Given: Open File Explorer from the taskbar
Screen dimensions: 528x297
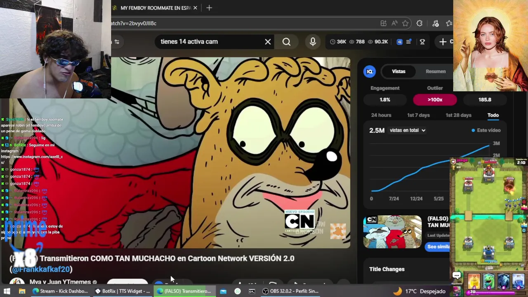Looking at the screenshot, I should point(22,291).
